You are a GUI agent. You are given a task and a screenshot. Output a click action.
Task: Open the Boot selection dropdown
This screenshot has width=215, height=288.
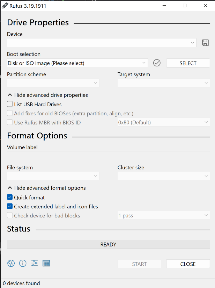click(x=77, y=63)
